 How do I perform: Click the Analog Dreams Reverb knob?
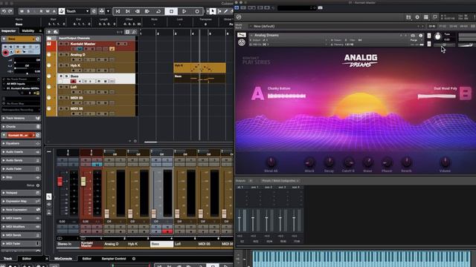point(406,162)
